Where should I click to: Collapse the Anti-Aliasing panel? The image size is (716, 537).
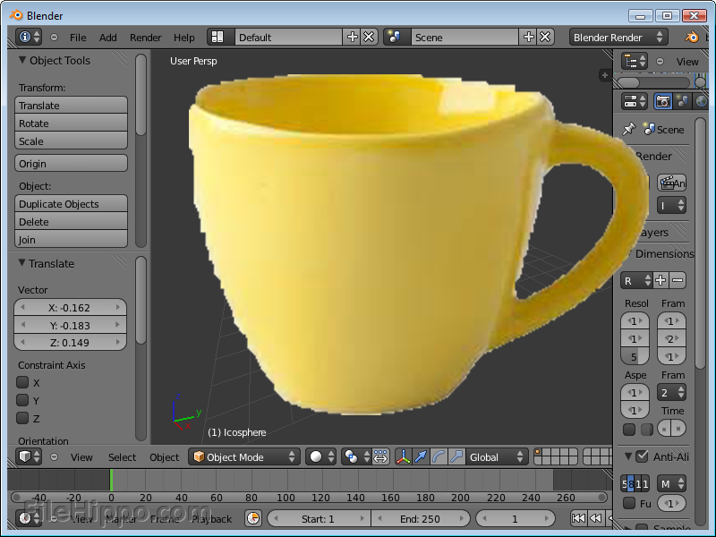(x=628, y=456)
